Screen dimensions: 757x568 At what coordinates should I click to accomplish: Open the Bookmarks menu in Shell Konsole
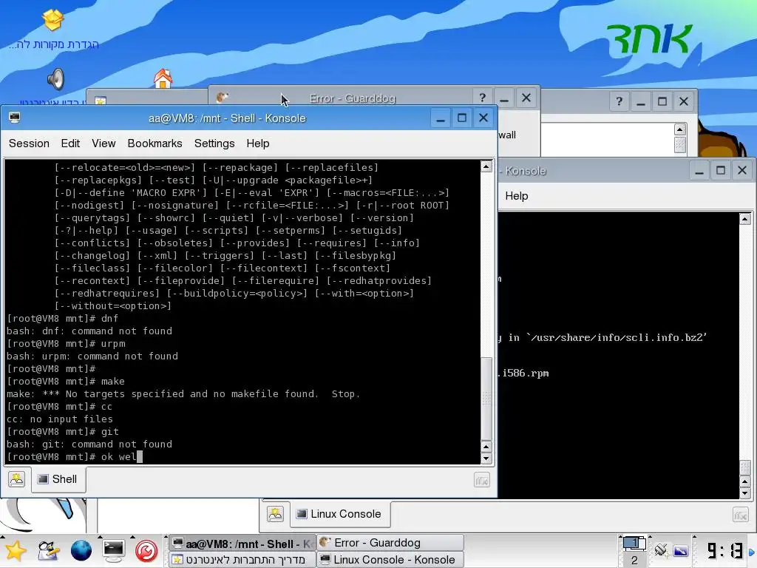[x=155, y=143]
